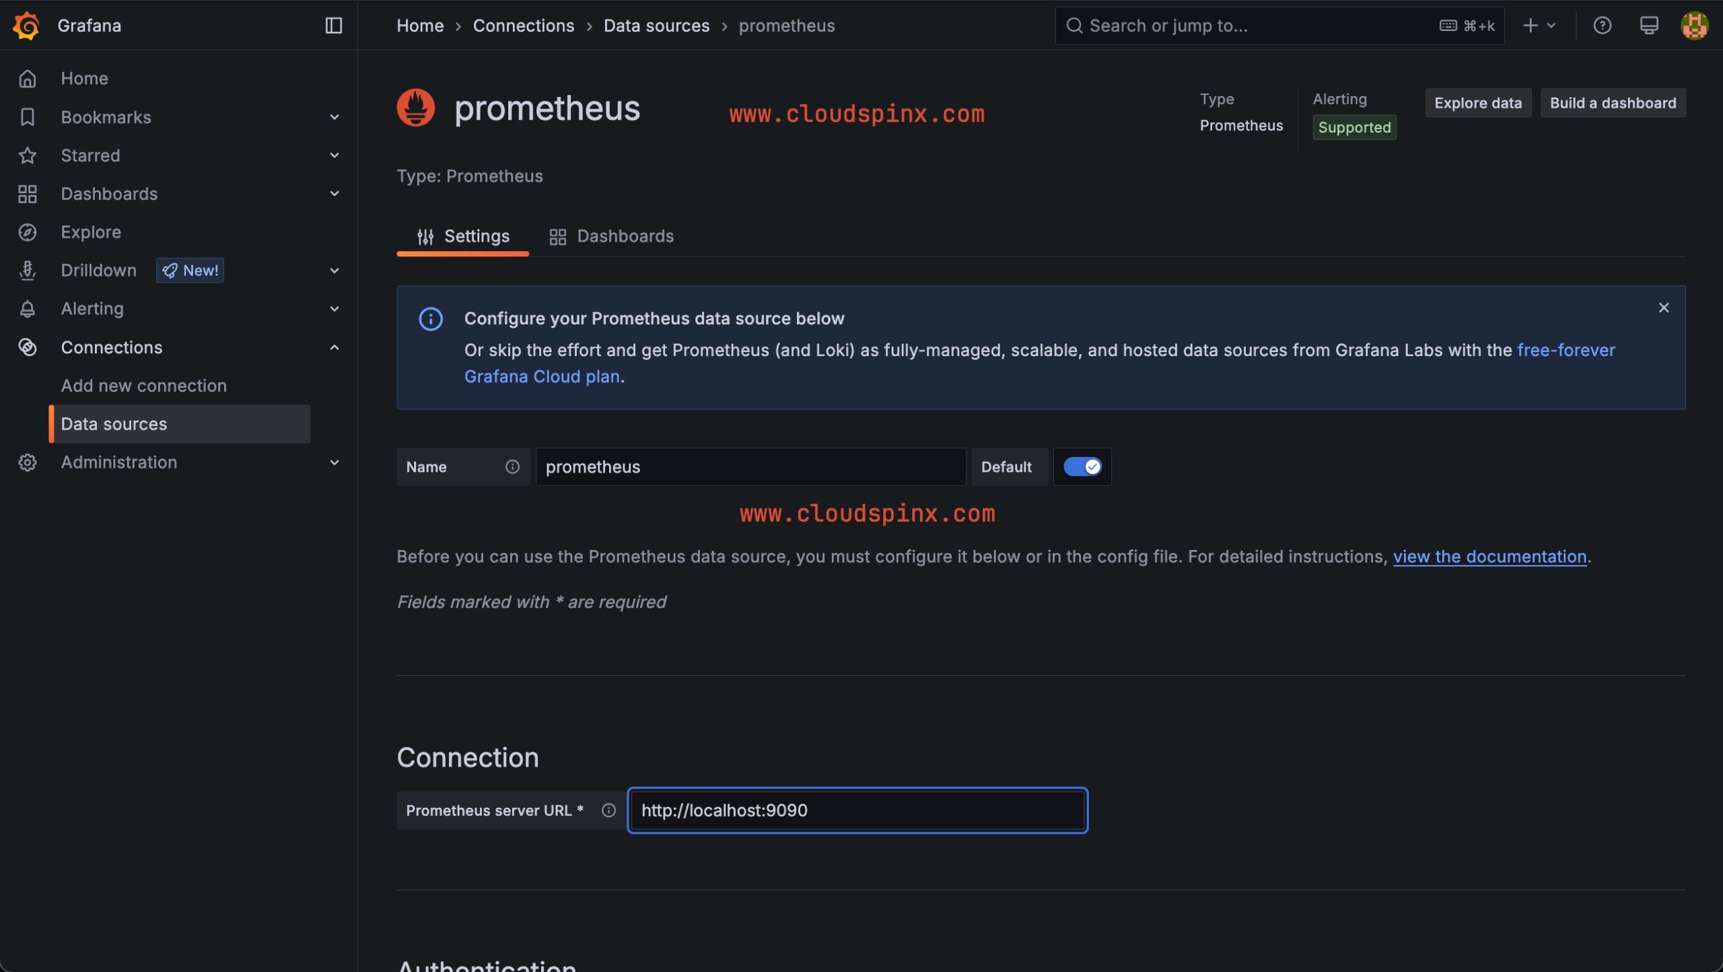Open the view the documentation link

(1489, 557)
